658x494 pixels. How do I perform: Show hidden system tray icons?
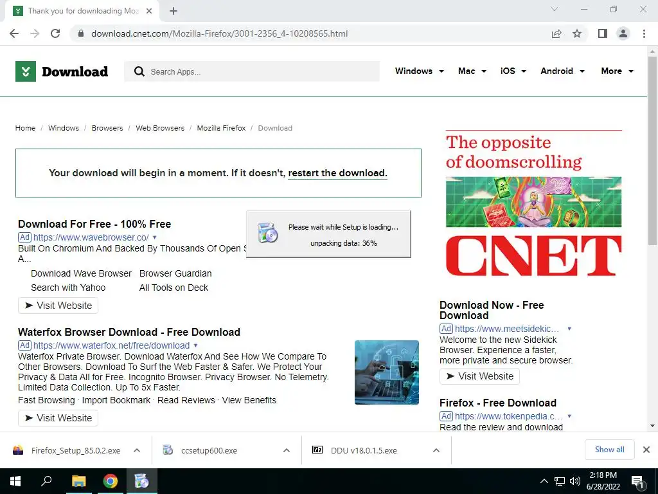(x=544, y=481)
